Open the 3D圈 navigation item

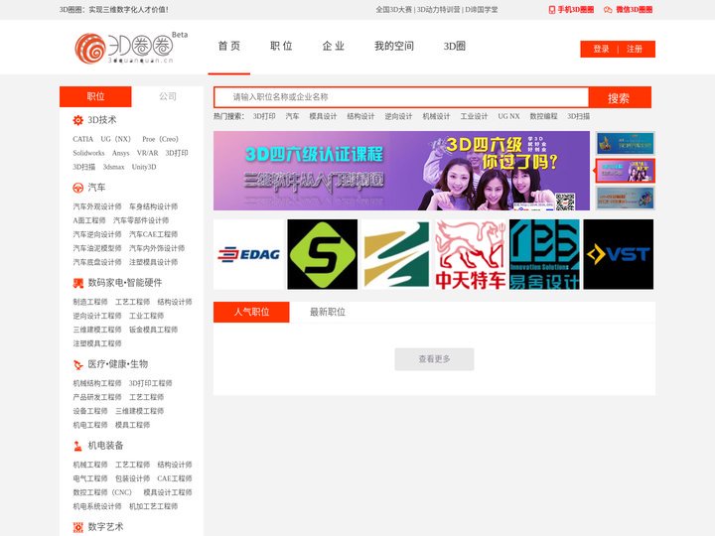pyautogui.click(x=455, y=46)
